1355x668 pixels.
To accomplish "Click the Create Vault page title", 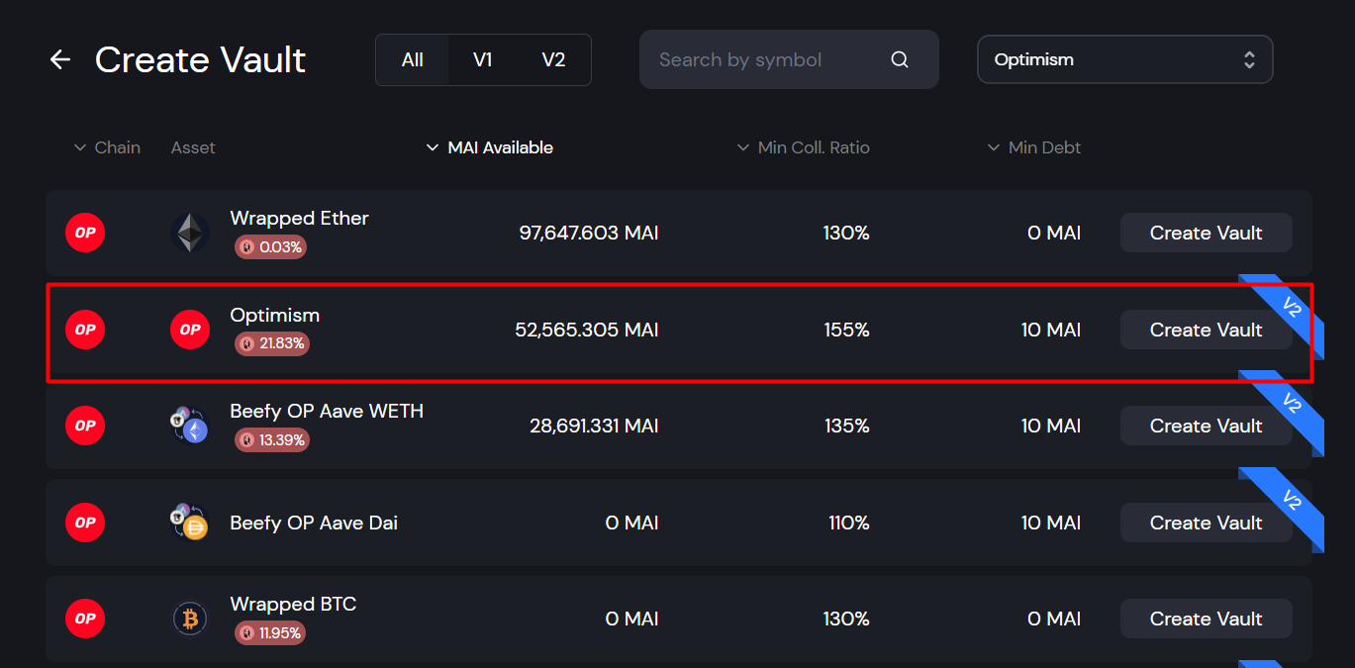I will (x=201, y=60).
